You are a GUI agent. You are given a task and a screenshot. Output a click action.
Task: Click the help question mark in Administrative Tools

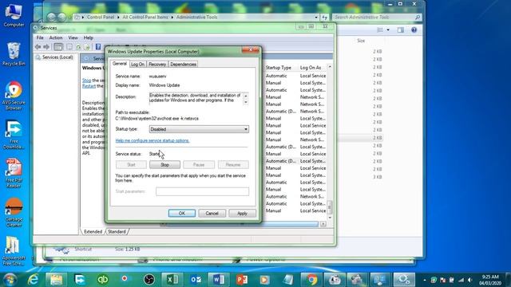[414, 30]
